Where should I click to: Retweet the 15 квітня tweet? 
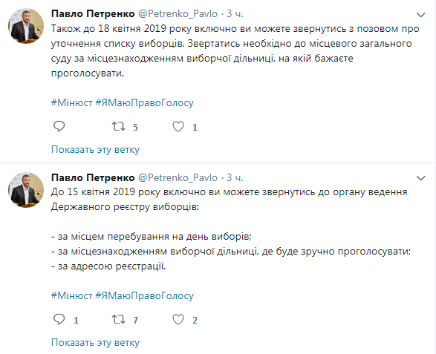click(x=119, y=320)
